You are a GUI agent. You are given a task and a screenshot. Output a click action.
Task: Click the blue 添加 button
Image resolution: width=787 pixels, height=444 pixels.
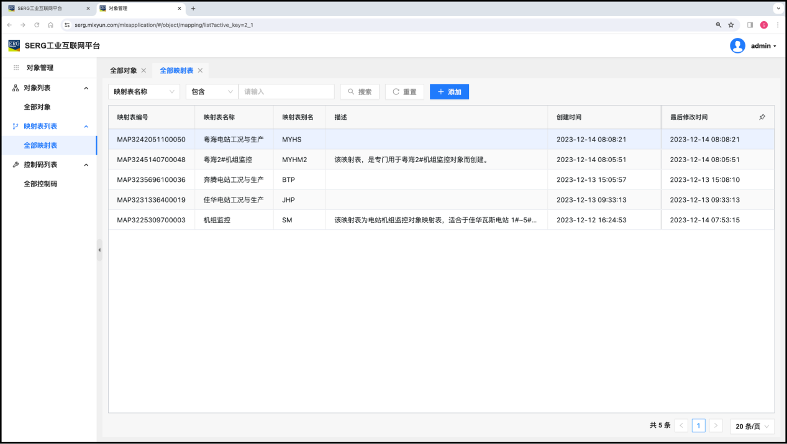[449, 92]
